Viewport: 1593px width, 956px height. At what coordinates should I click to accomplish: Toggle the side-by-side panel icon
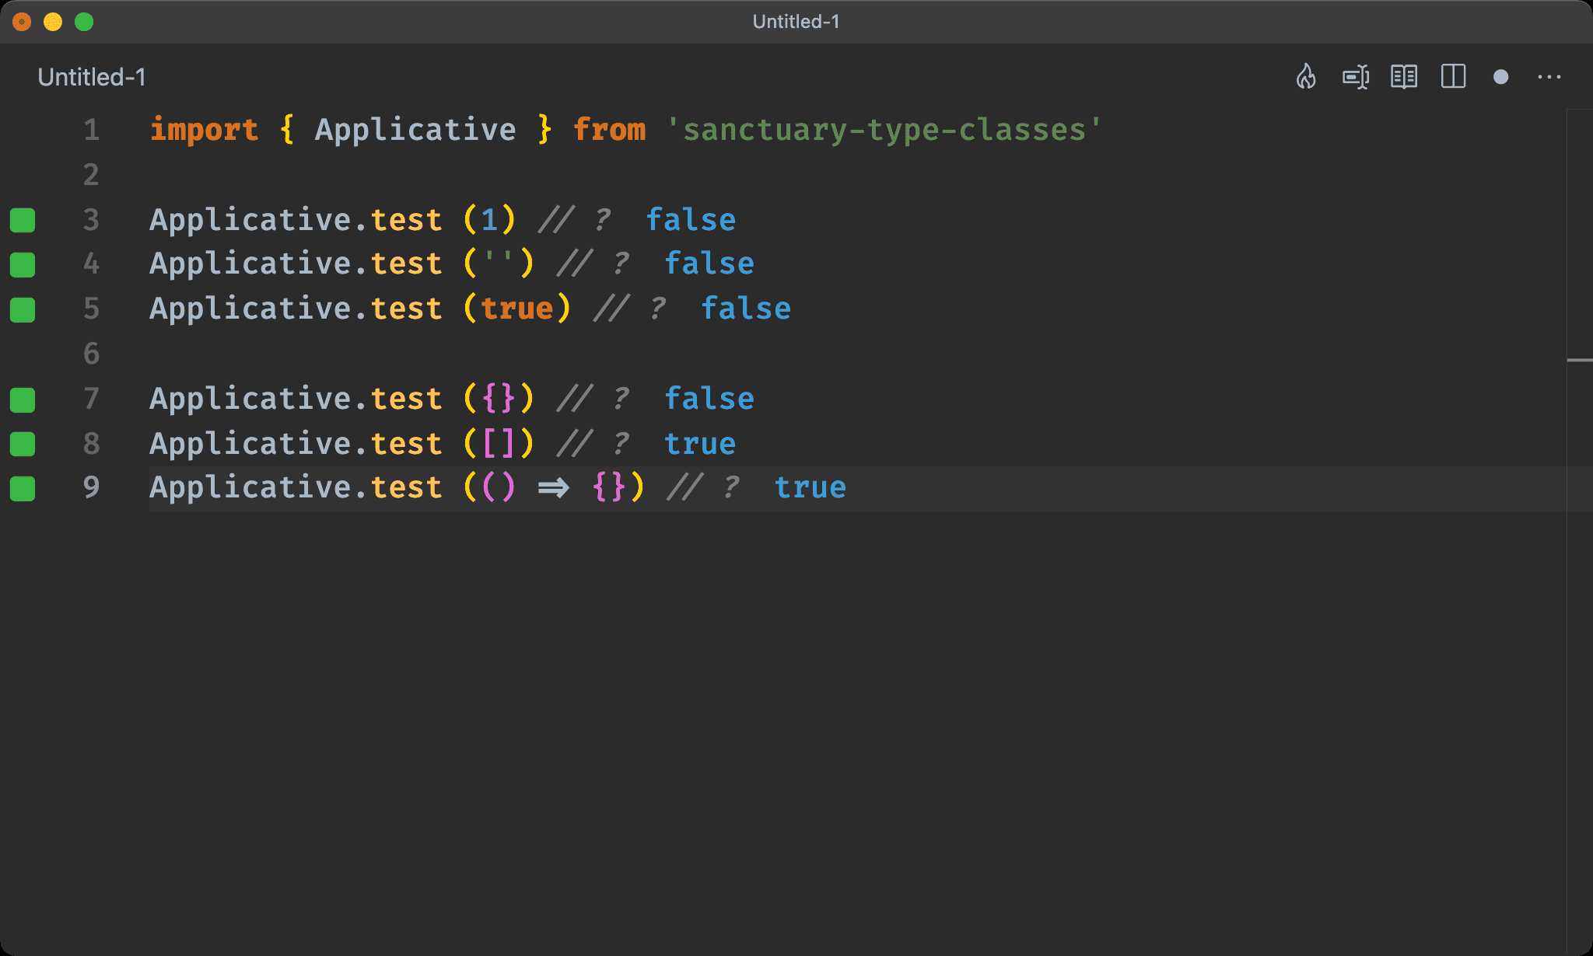[x=1455, y=77]
